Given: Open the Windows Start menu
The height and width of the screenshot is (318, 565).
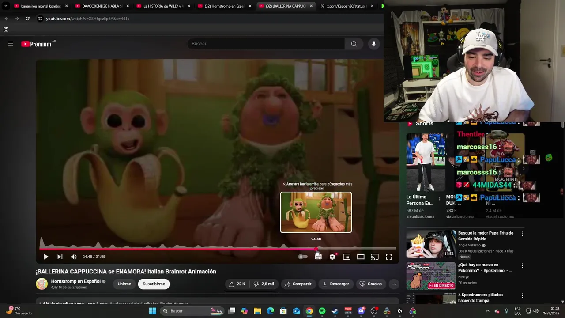Looking at the screenshot, I should click(152, 311).
